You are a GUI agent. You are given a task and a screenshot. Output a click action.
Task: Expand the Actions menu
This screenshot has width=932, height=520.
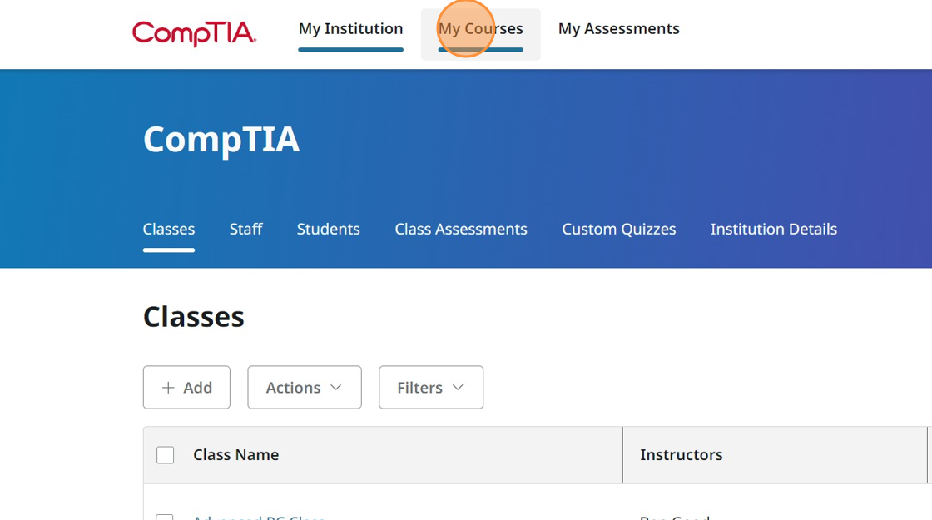(304, 387)
